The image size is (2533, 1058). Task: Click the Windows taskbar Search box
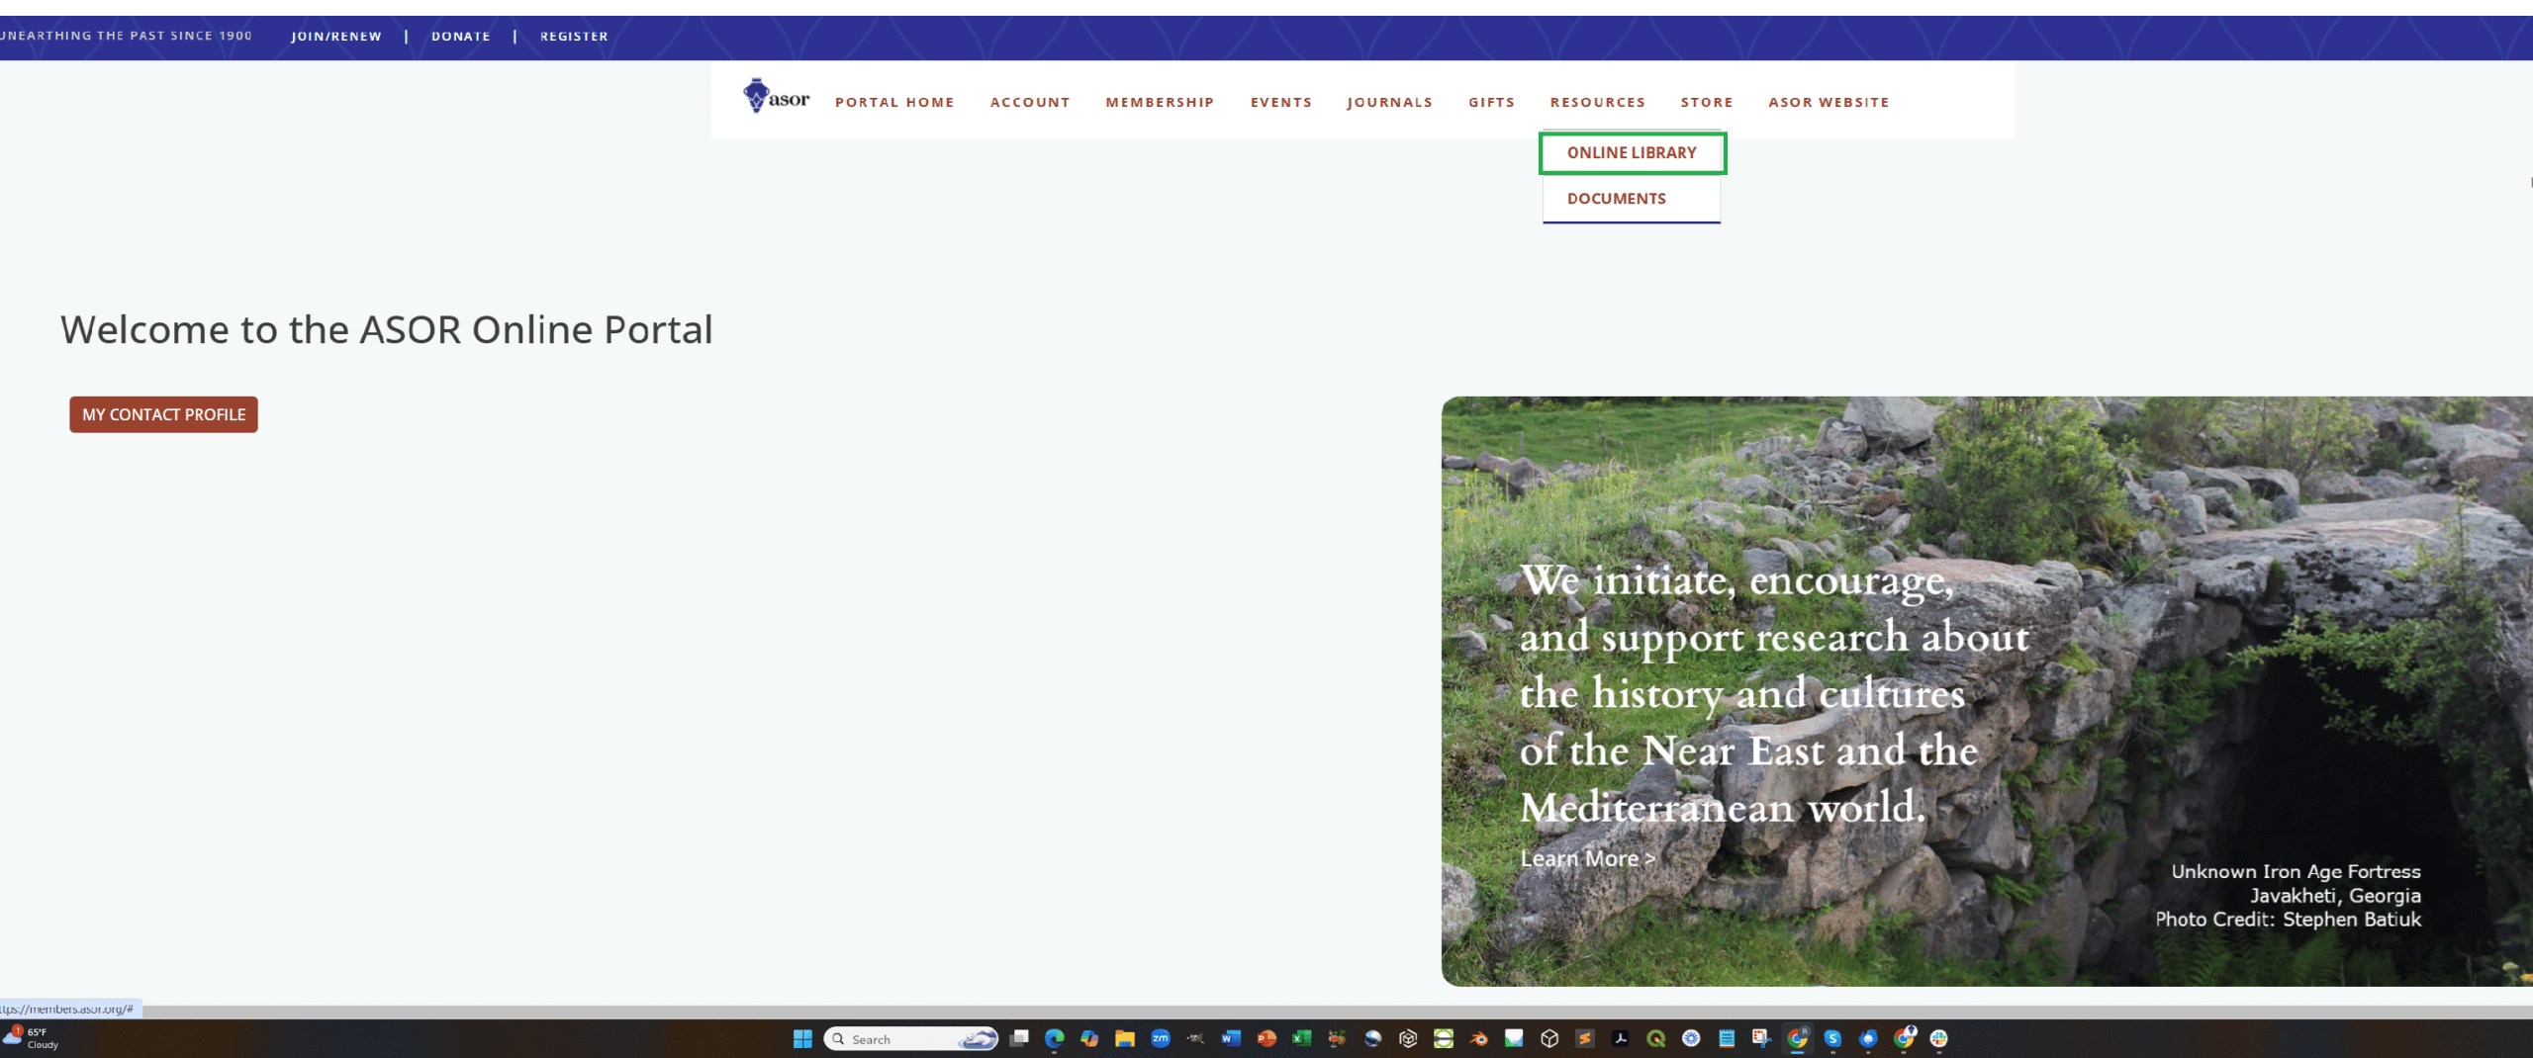pyautogui.click(x=910, y=1038)
